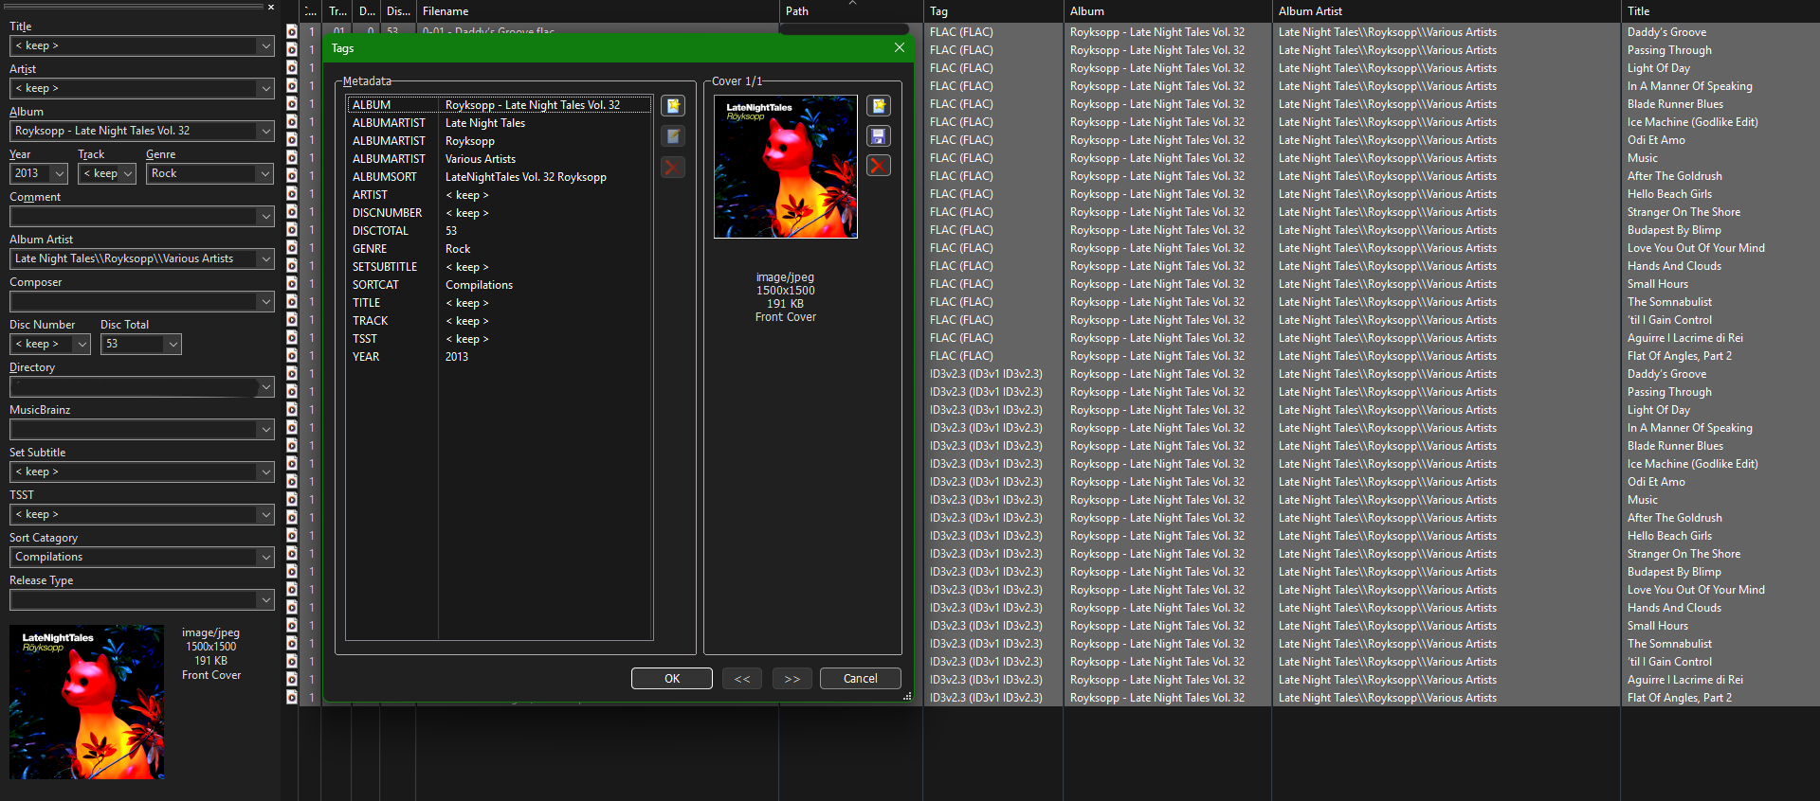Expand the Genre dropdown showing Rock

pos(265,174)
